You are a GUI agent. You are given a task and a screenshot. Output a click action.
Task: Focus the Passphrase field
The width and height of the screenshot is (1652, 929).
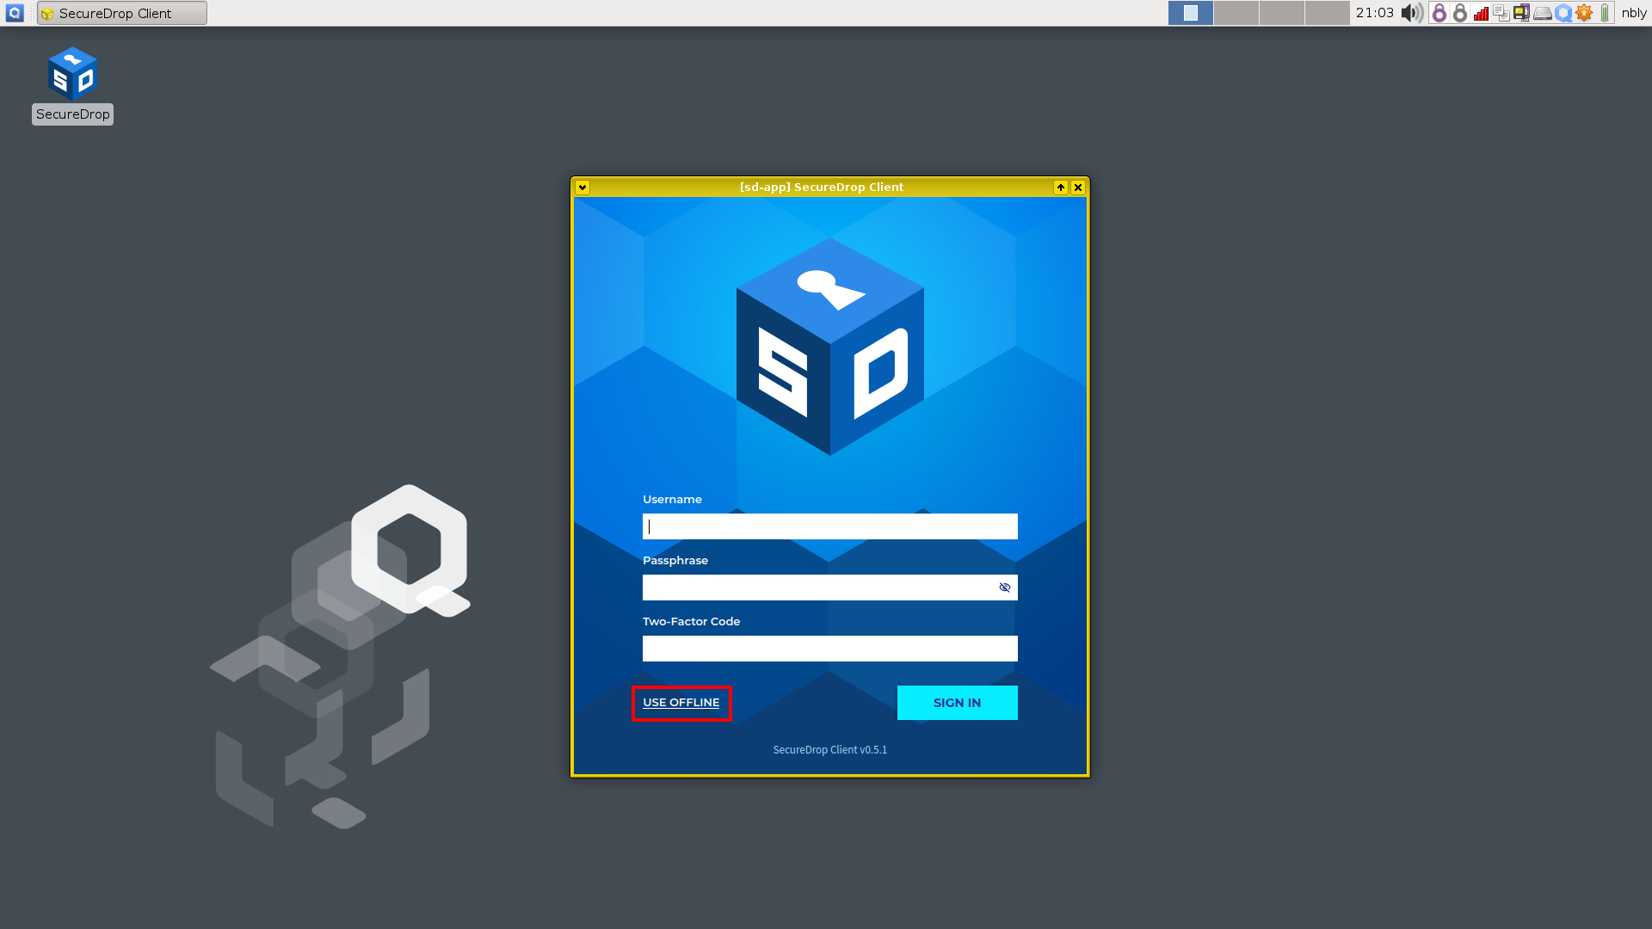coord(830,588)
